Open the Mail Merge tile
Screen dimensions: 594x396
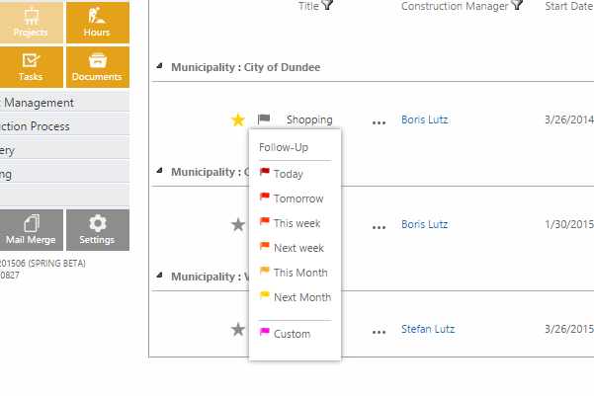tap(31, 229)
